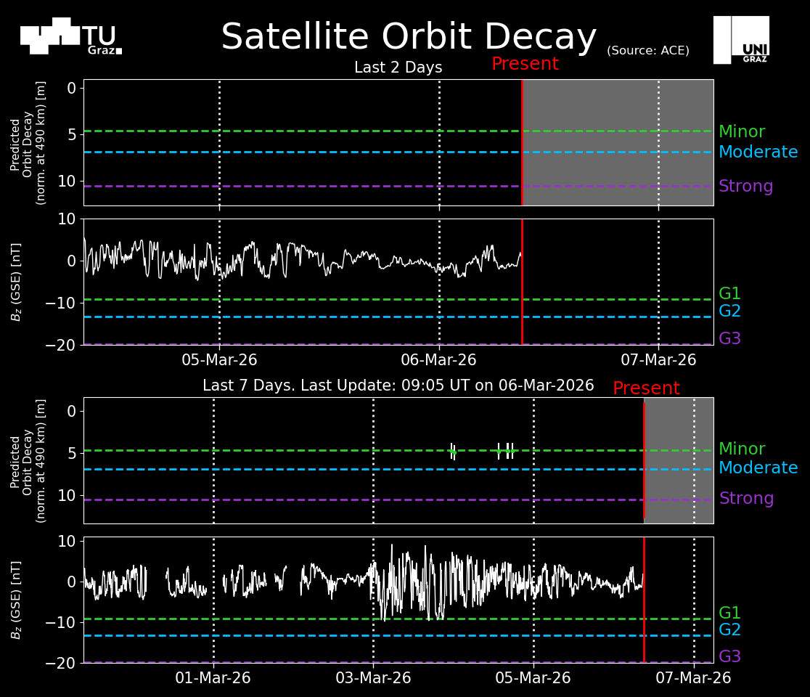Click the Moderate threshold label in the 2-day plot

758,152
